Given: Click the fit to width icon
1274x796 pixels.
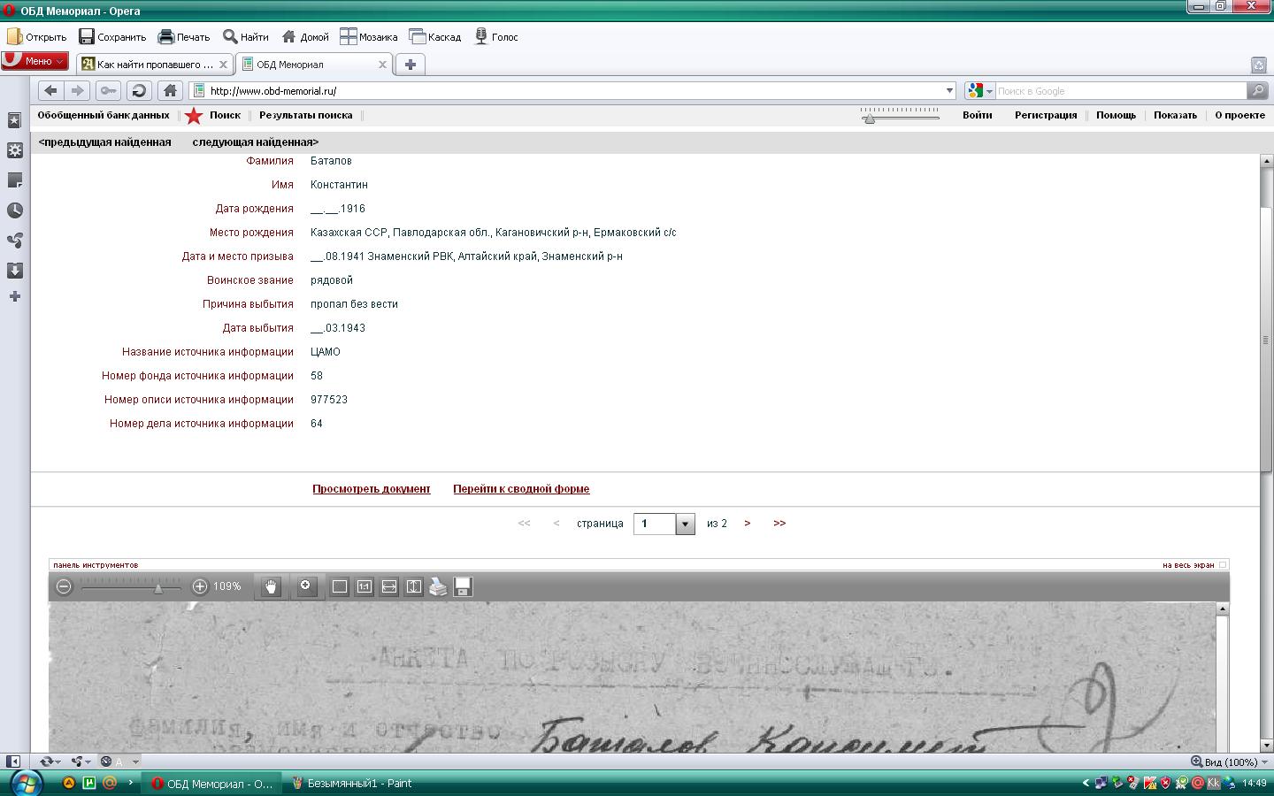Looking at the screenshot, I should (x=389, y=586).
